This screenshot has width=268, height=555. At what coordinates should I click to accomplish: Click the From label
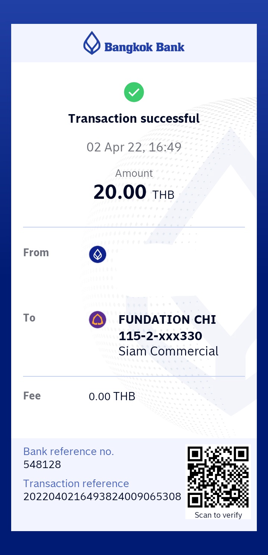[36, 253]
